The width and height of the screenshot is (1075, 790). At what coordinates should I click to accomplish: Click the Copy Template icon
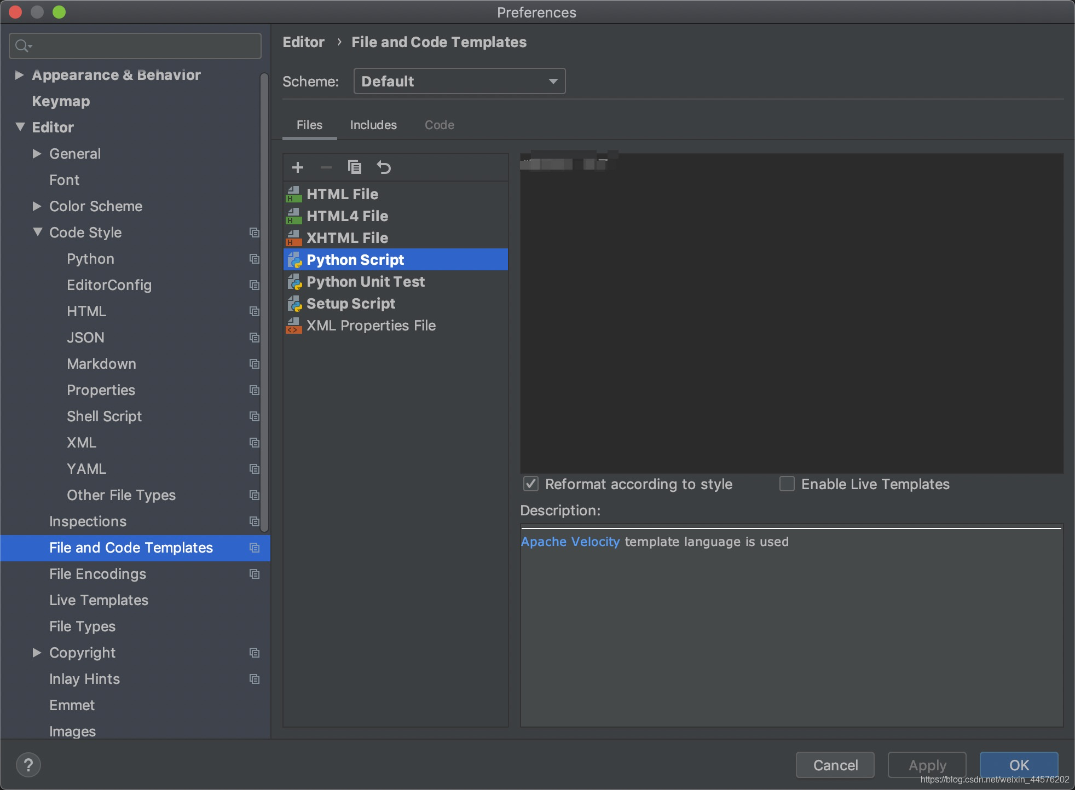[x=355, y=167]
